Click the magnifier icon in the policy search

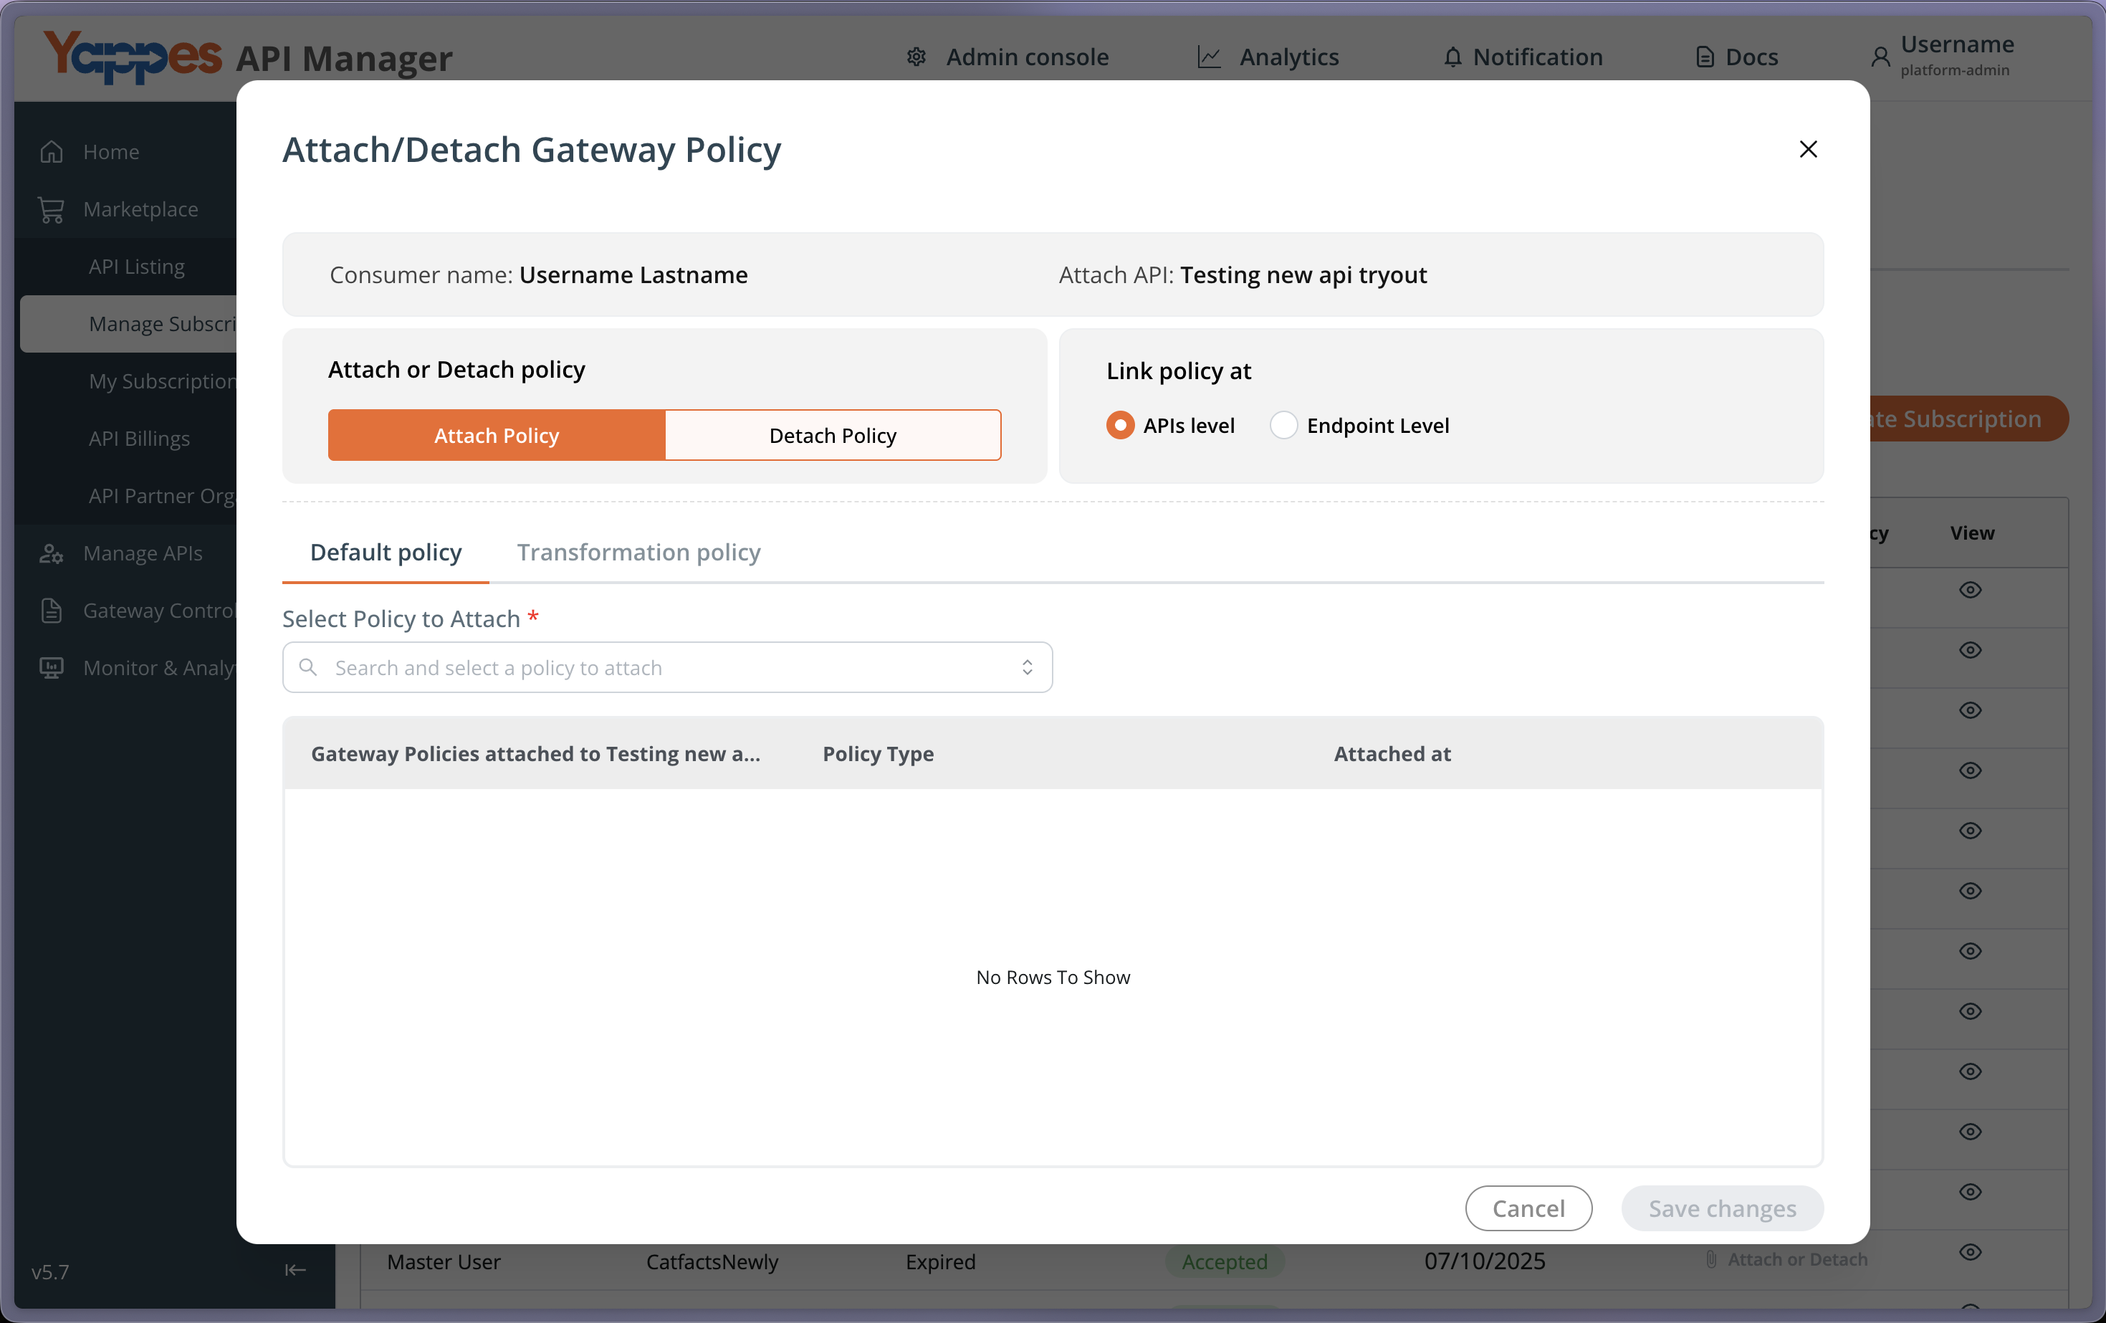coord(308,667)
